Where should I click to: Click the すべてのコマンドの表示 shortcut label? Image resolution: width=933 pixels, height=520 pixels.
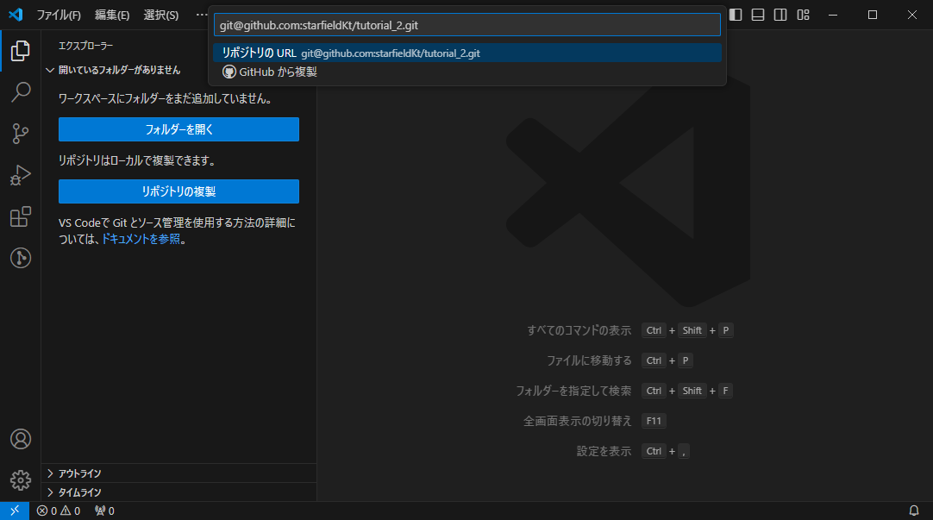[579, 330]
